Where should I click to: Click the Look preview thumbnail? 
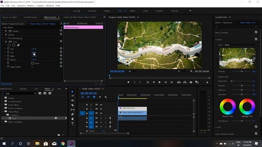(x=237, y=58)
